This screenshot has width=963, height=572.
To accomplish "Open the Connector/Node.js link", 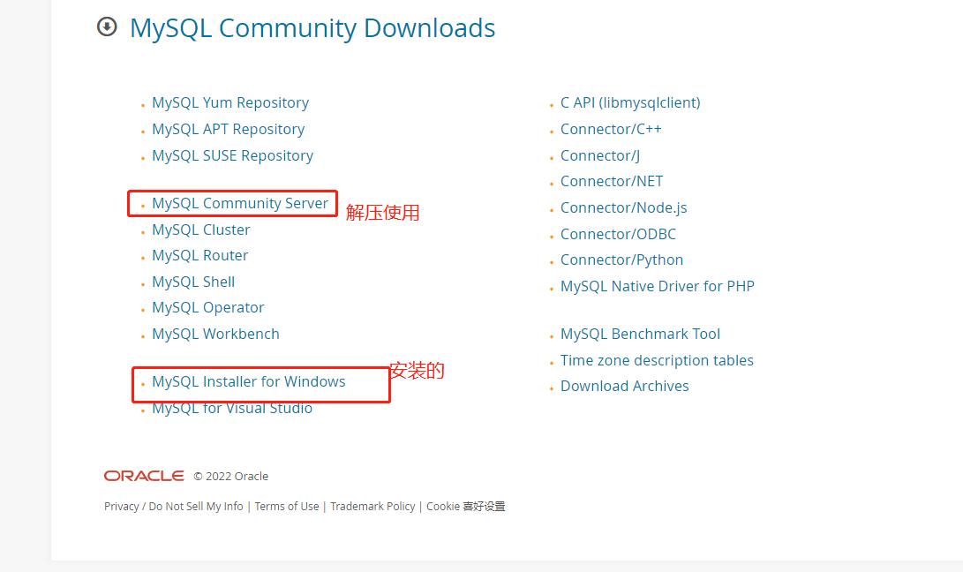I will pyautogui.click(x=624, y=207).
